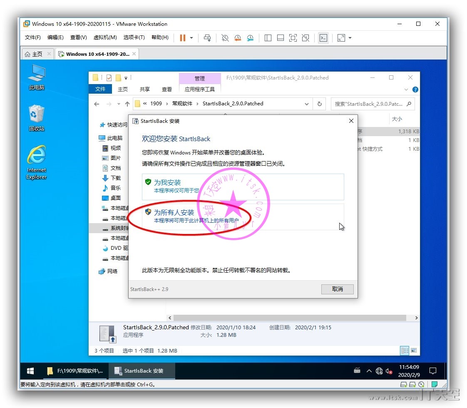The image size is (467, 408).
Task: Open the Explorer 共享 ribbon tab
Action: click(145, 89)
